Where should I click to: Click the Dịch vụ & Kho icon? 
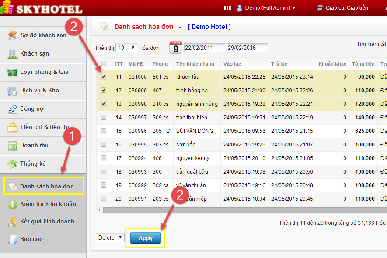click(13, 91)
